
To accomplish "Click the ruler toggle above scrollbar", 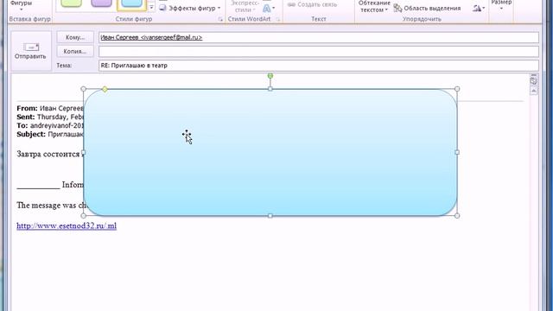I will point(534,80).
